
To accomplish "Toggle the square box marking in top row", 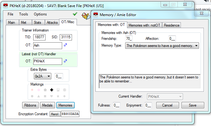I will pos(58,90).
